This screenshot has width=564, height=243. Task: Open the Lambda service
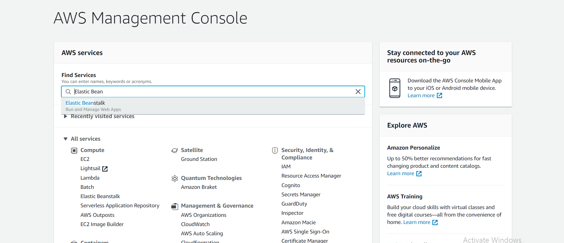[90, 178]
